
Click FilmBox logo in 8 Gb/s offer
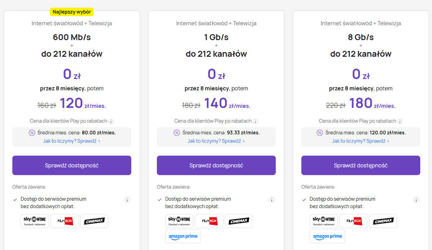click(354, 221)
